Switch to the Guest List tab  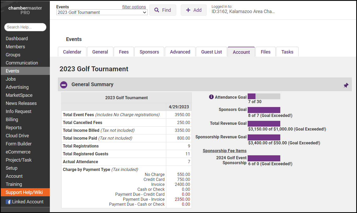[x=211, y=52]
